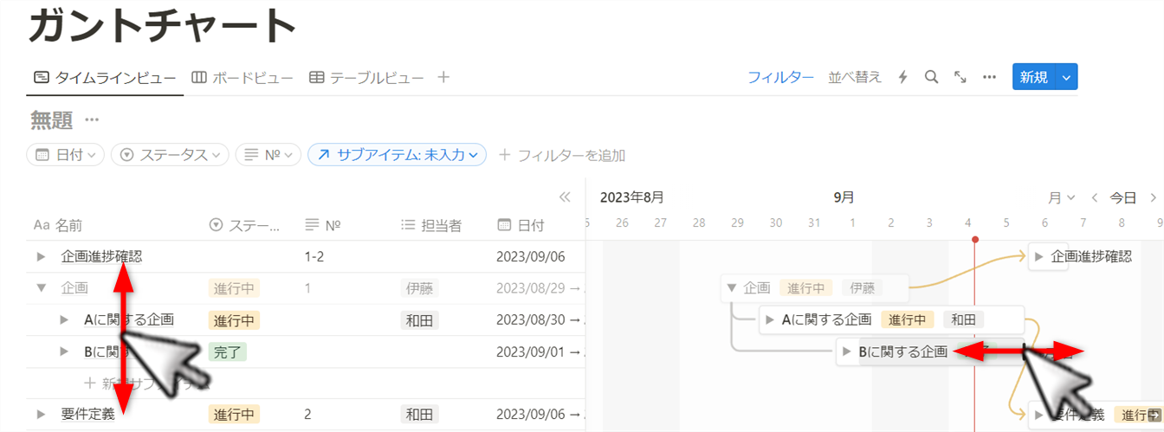Click date 2023/09/06 in 企画進捗確認 row
The image size is (1164, 432).
point(530,256)
